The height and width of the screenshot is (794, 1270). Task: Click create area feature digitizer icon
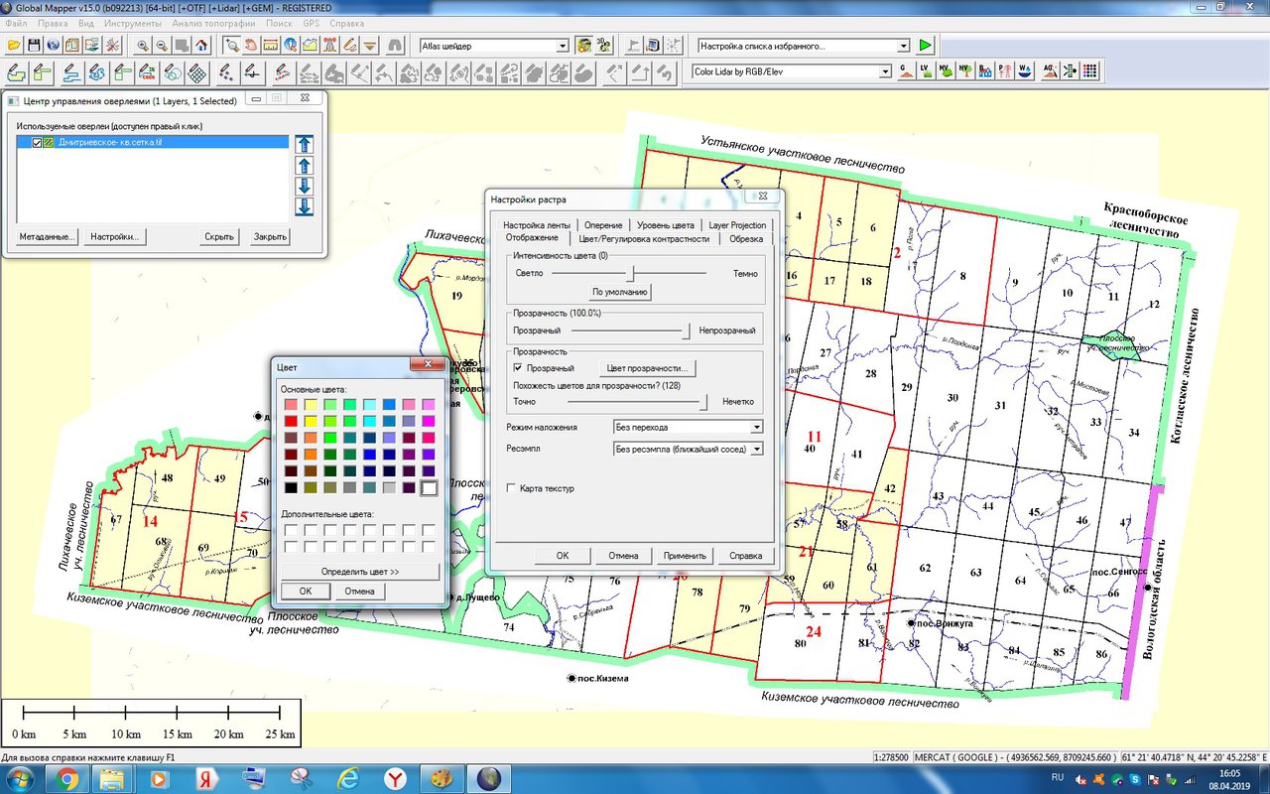point(17,71)
